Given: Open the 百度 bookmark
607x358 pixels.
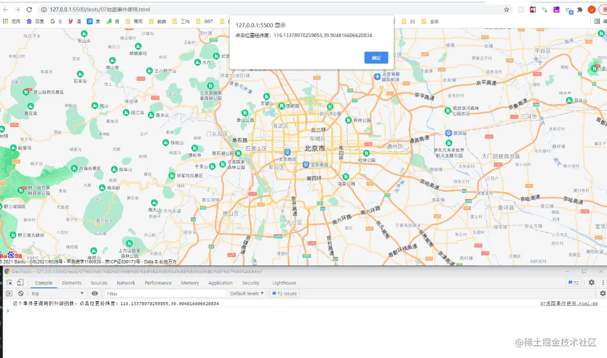Looking at the screenshot, I should click(x=35, y=21).
